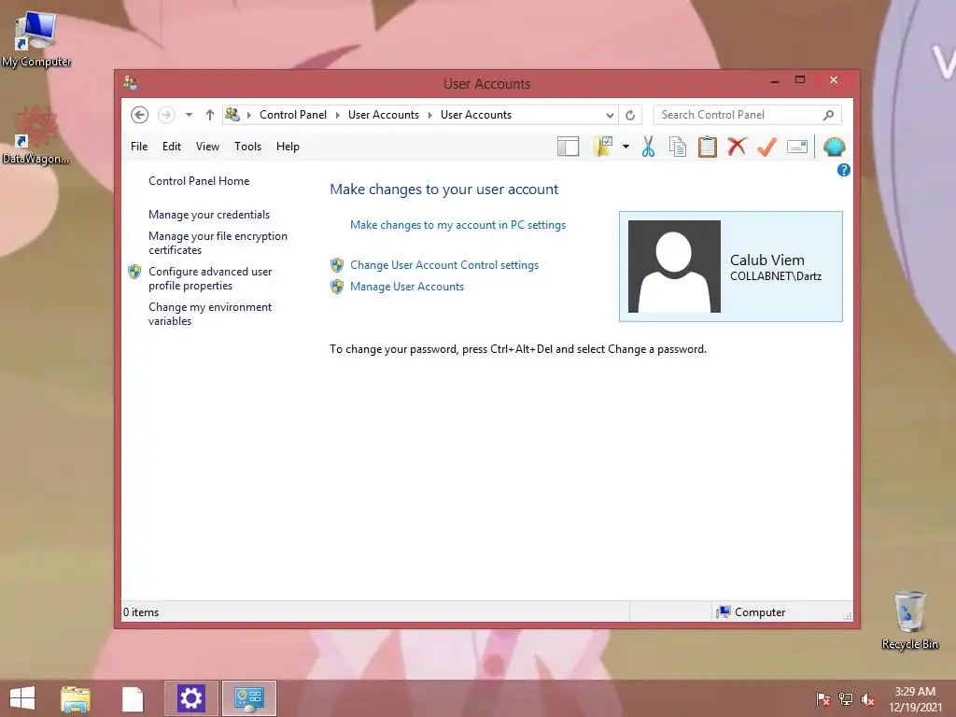Switch to Control Panel taskbar button
The height and width of the screenshot is (717, 956).
pos(248,698)
